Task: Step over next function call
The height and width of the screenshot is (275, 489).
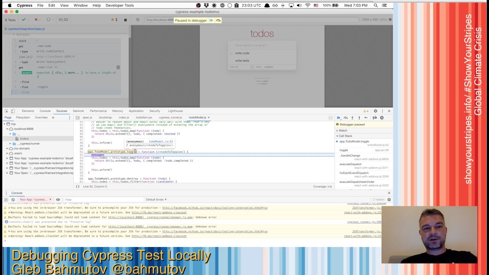Action: pos(345,118)
